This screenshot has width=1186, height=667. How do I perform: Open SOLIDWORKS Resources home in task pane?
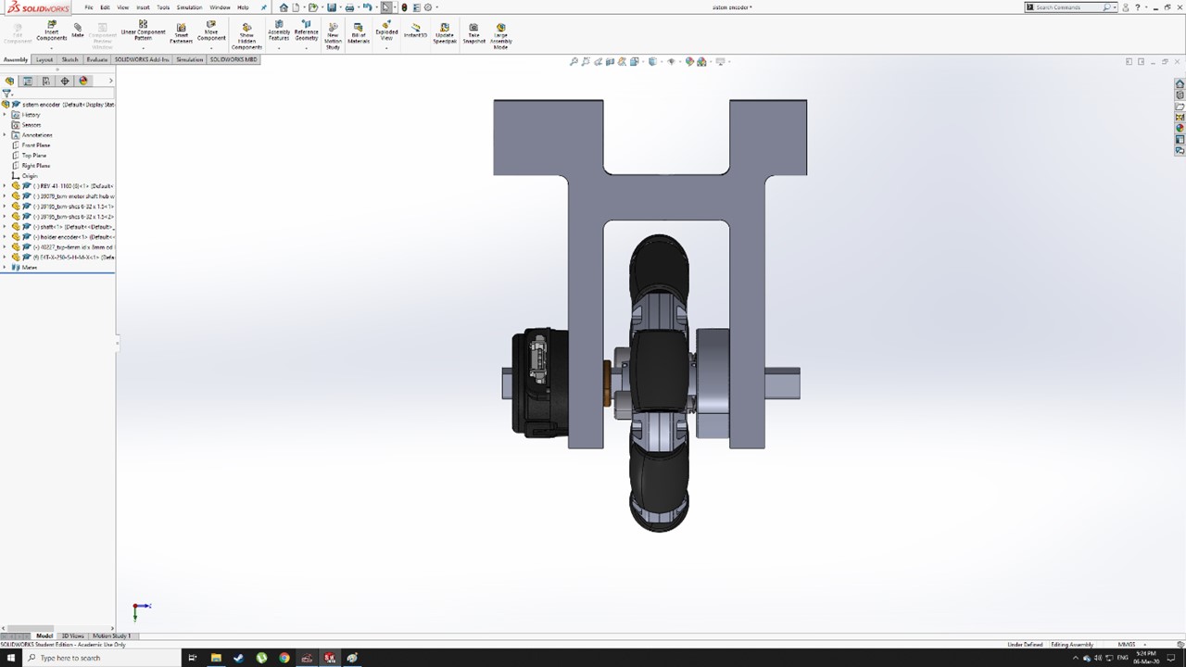(x=1180, y=84)
